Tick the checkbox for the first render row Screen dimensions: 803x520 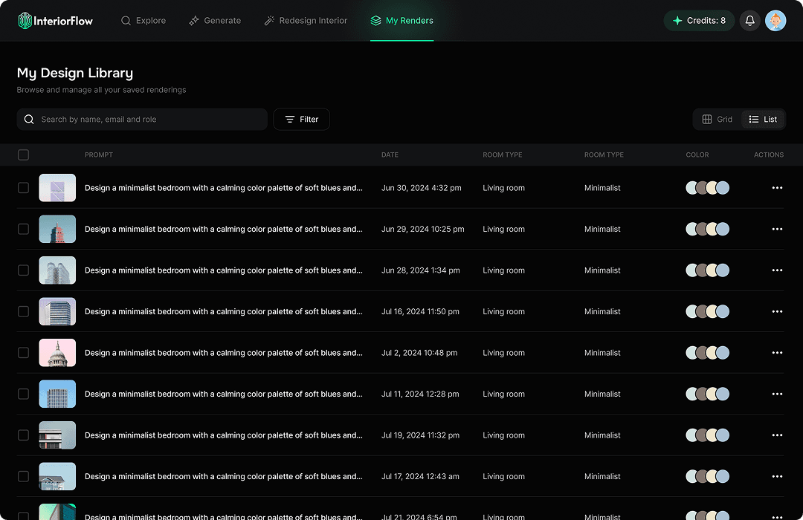[x=23, y=187]
